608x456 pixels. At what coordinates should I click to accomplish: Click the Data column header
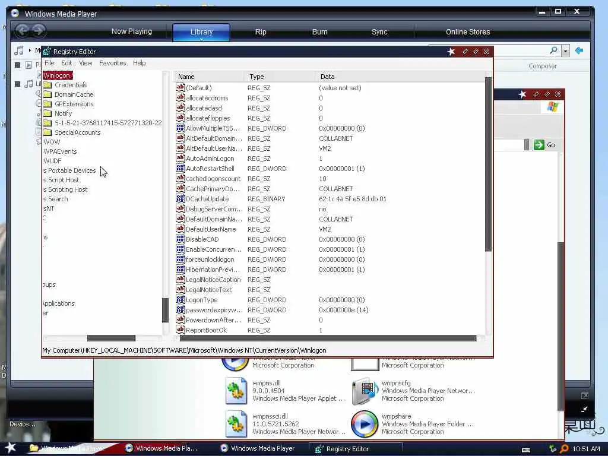pyautogui.click(x=400, y=77)
